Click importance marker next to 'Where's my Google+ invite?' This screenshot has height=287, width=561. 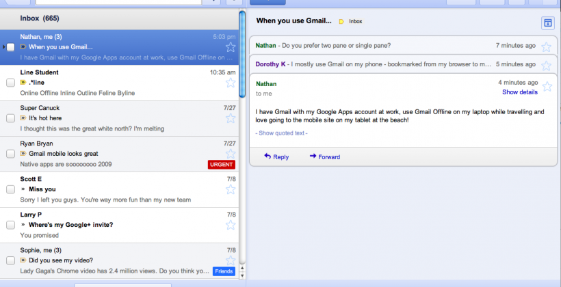coord(23,225)
